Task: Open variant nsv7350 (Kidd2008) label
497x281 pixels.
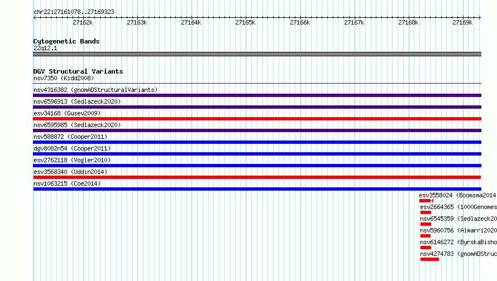Action: 64,78
